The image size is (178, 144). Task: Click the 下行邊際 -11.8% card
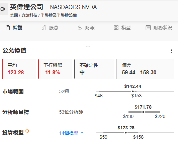tap(55, 69)
